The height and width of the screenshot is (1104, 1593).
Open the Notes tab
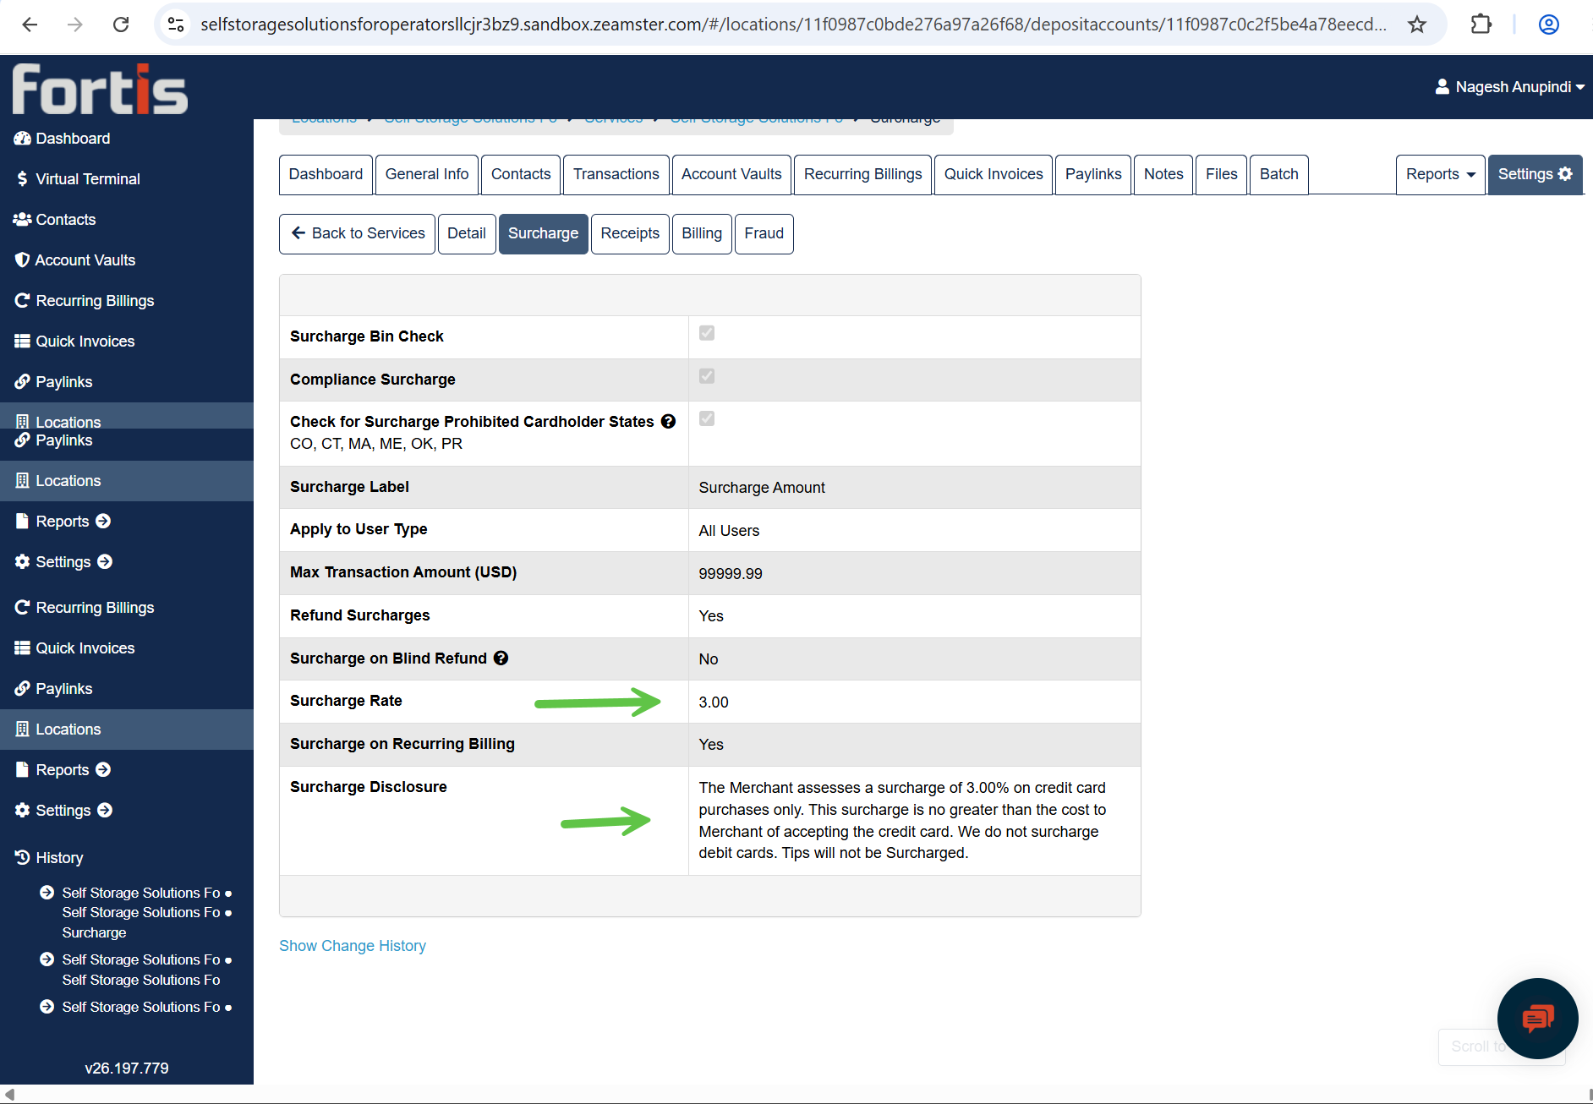pyautogui.click(x=1163, y=174)
